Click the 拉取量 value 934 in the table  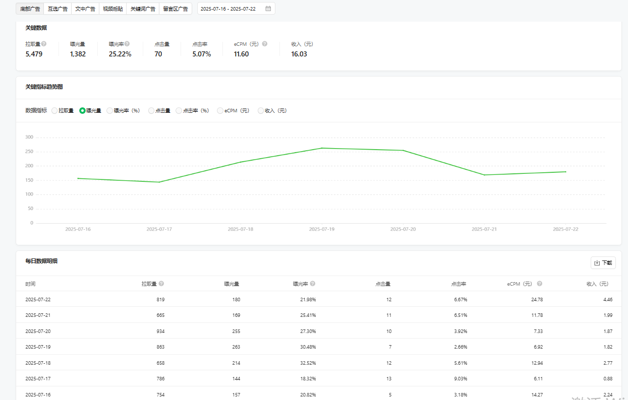click(x=160, y=331)
